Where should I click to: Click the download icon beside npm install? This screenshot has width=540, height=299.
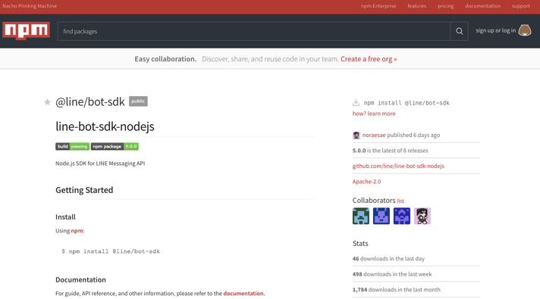(356, 103)
